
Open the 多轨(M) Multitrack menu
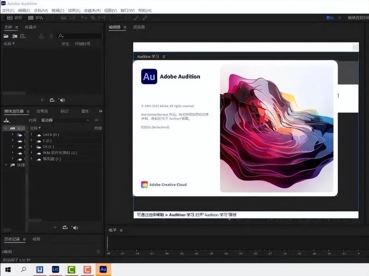pyautogui.click(x=41, y=11)
